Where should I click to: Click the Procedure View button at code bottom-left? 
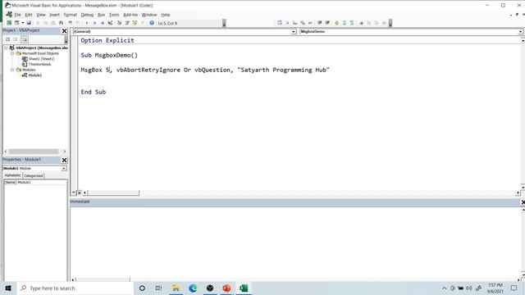tap(74, 193)
